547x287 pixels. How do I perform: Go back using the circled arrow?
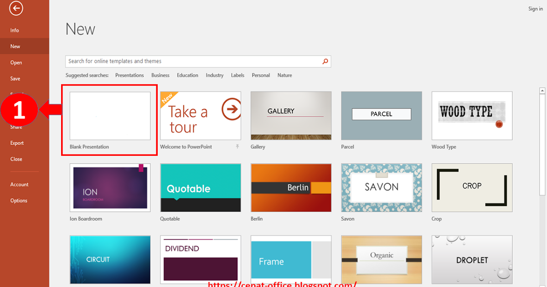[16, 8]
